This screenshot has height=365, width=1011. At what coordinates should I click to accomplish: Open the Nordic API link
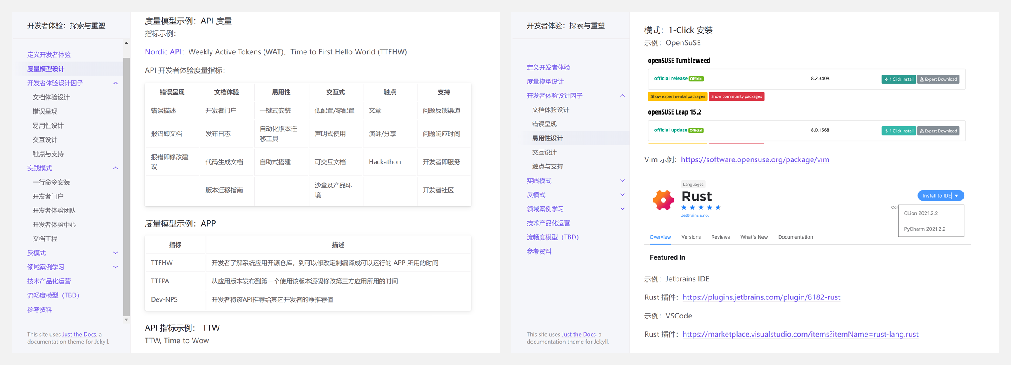[x=163, y=52]
